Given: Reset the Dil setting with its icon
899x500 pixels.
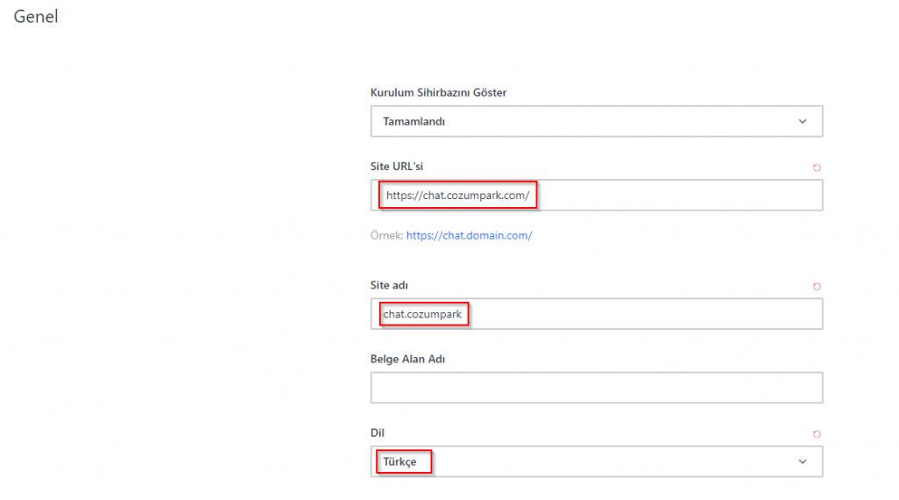Looking at the screenshot, I should click(x=816, y=434).
